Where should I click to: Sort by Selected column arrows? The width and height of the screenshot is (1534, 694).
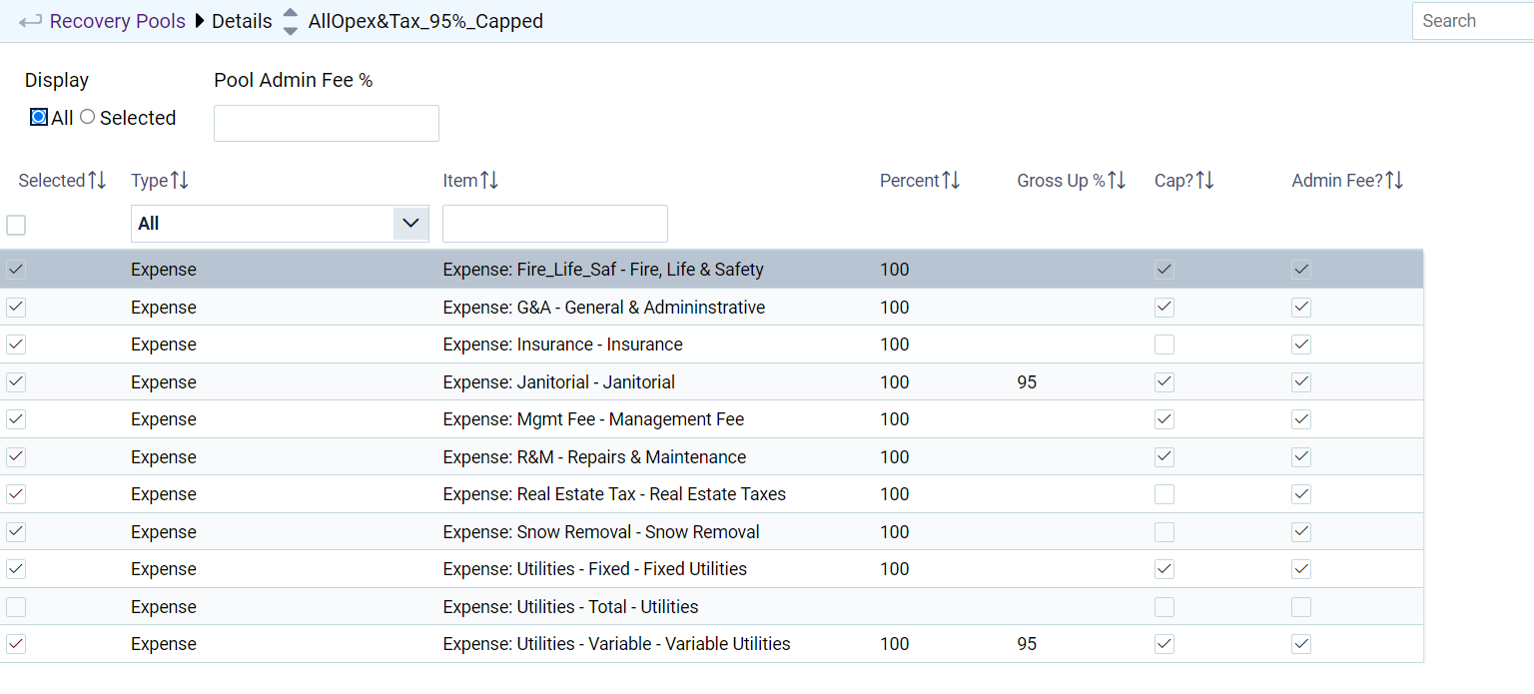coord(97,181)
